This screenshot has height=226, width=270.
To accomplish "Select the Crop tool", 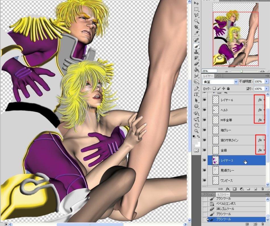I will click(x=196, y=27).
